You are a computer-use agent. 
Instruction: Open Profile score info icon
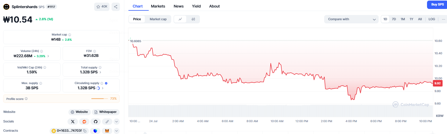pos(26,99)
